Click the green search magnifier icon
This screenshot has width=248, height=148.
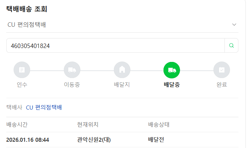pyautogui.click(x=231, y=46)
